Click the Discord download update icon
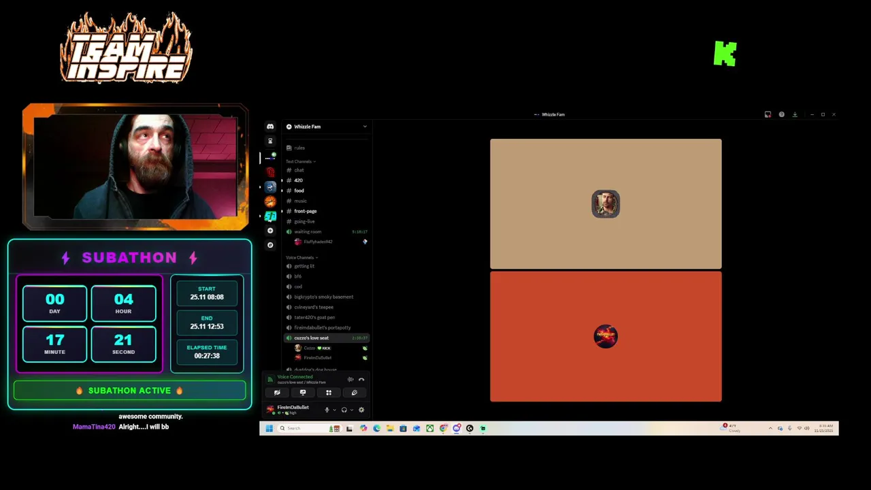This screenshot has width=871, height=490. (795, 114)
